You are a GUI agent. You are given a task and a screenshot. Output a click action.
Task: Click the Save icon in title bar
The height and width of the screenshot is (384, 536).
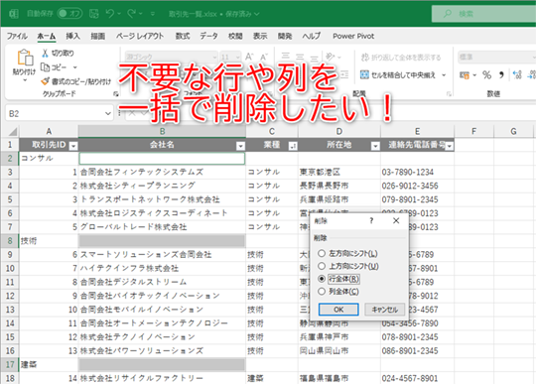tap(94, 14)
